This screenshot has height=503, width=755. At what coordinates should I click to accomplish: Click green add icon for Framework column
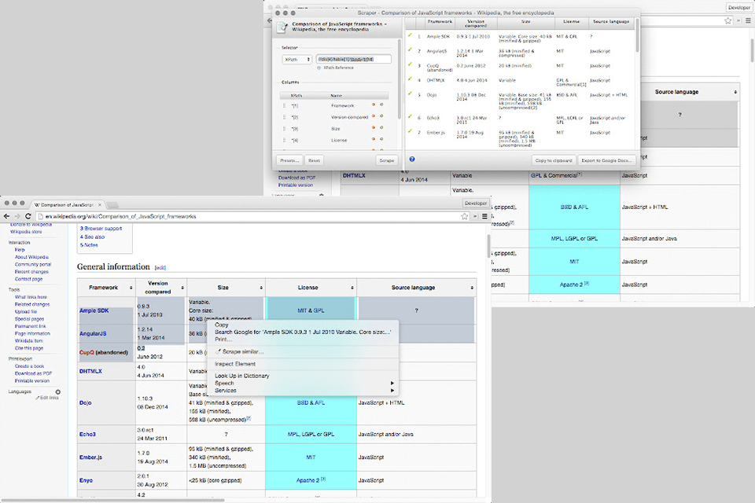tap(381, 105)
